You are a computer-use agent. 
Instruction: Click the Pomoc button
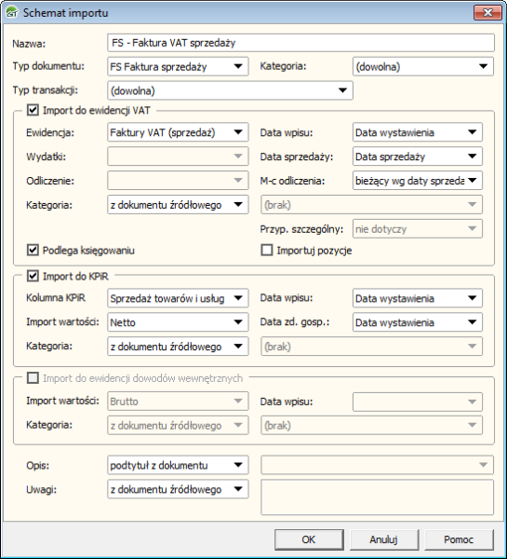click(x=459, y=539)
